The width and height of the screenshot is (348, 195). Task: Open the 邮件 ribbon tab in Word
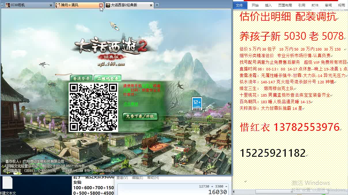(x=315, y=5)
